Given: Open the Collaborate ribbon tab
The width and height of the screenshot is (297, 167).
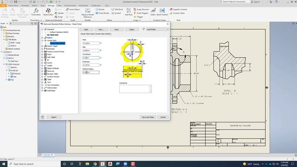Looking at the screenshot, I should tap(96, 6).
